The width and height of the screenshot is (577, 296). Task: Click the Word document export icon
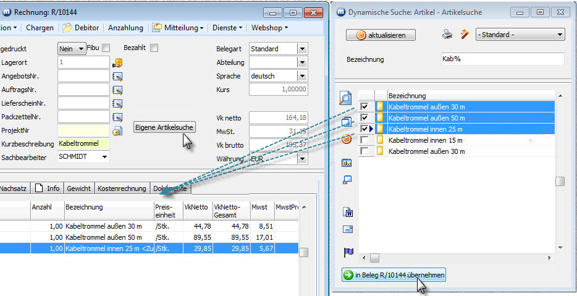coord(347,212)
